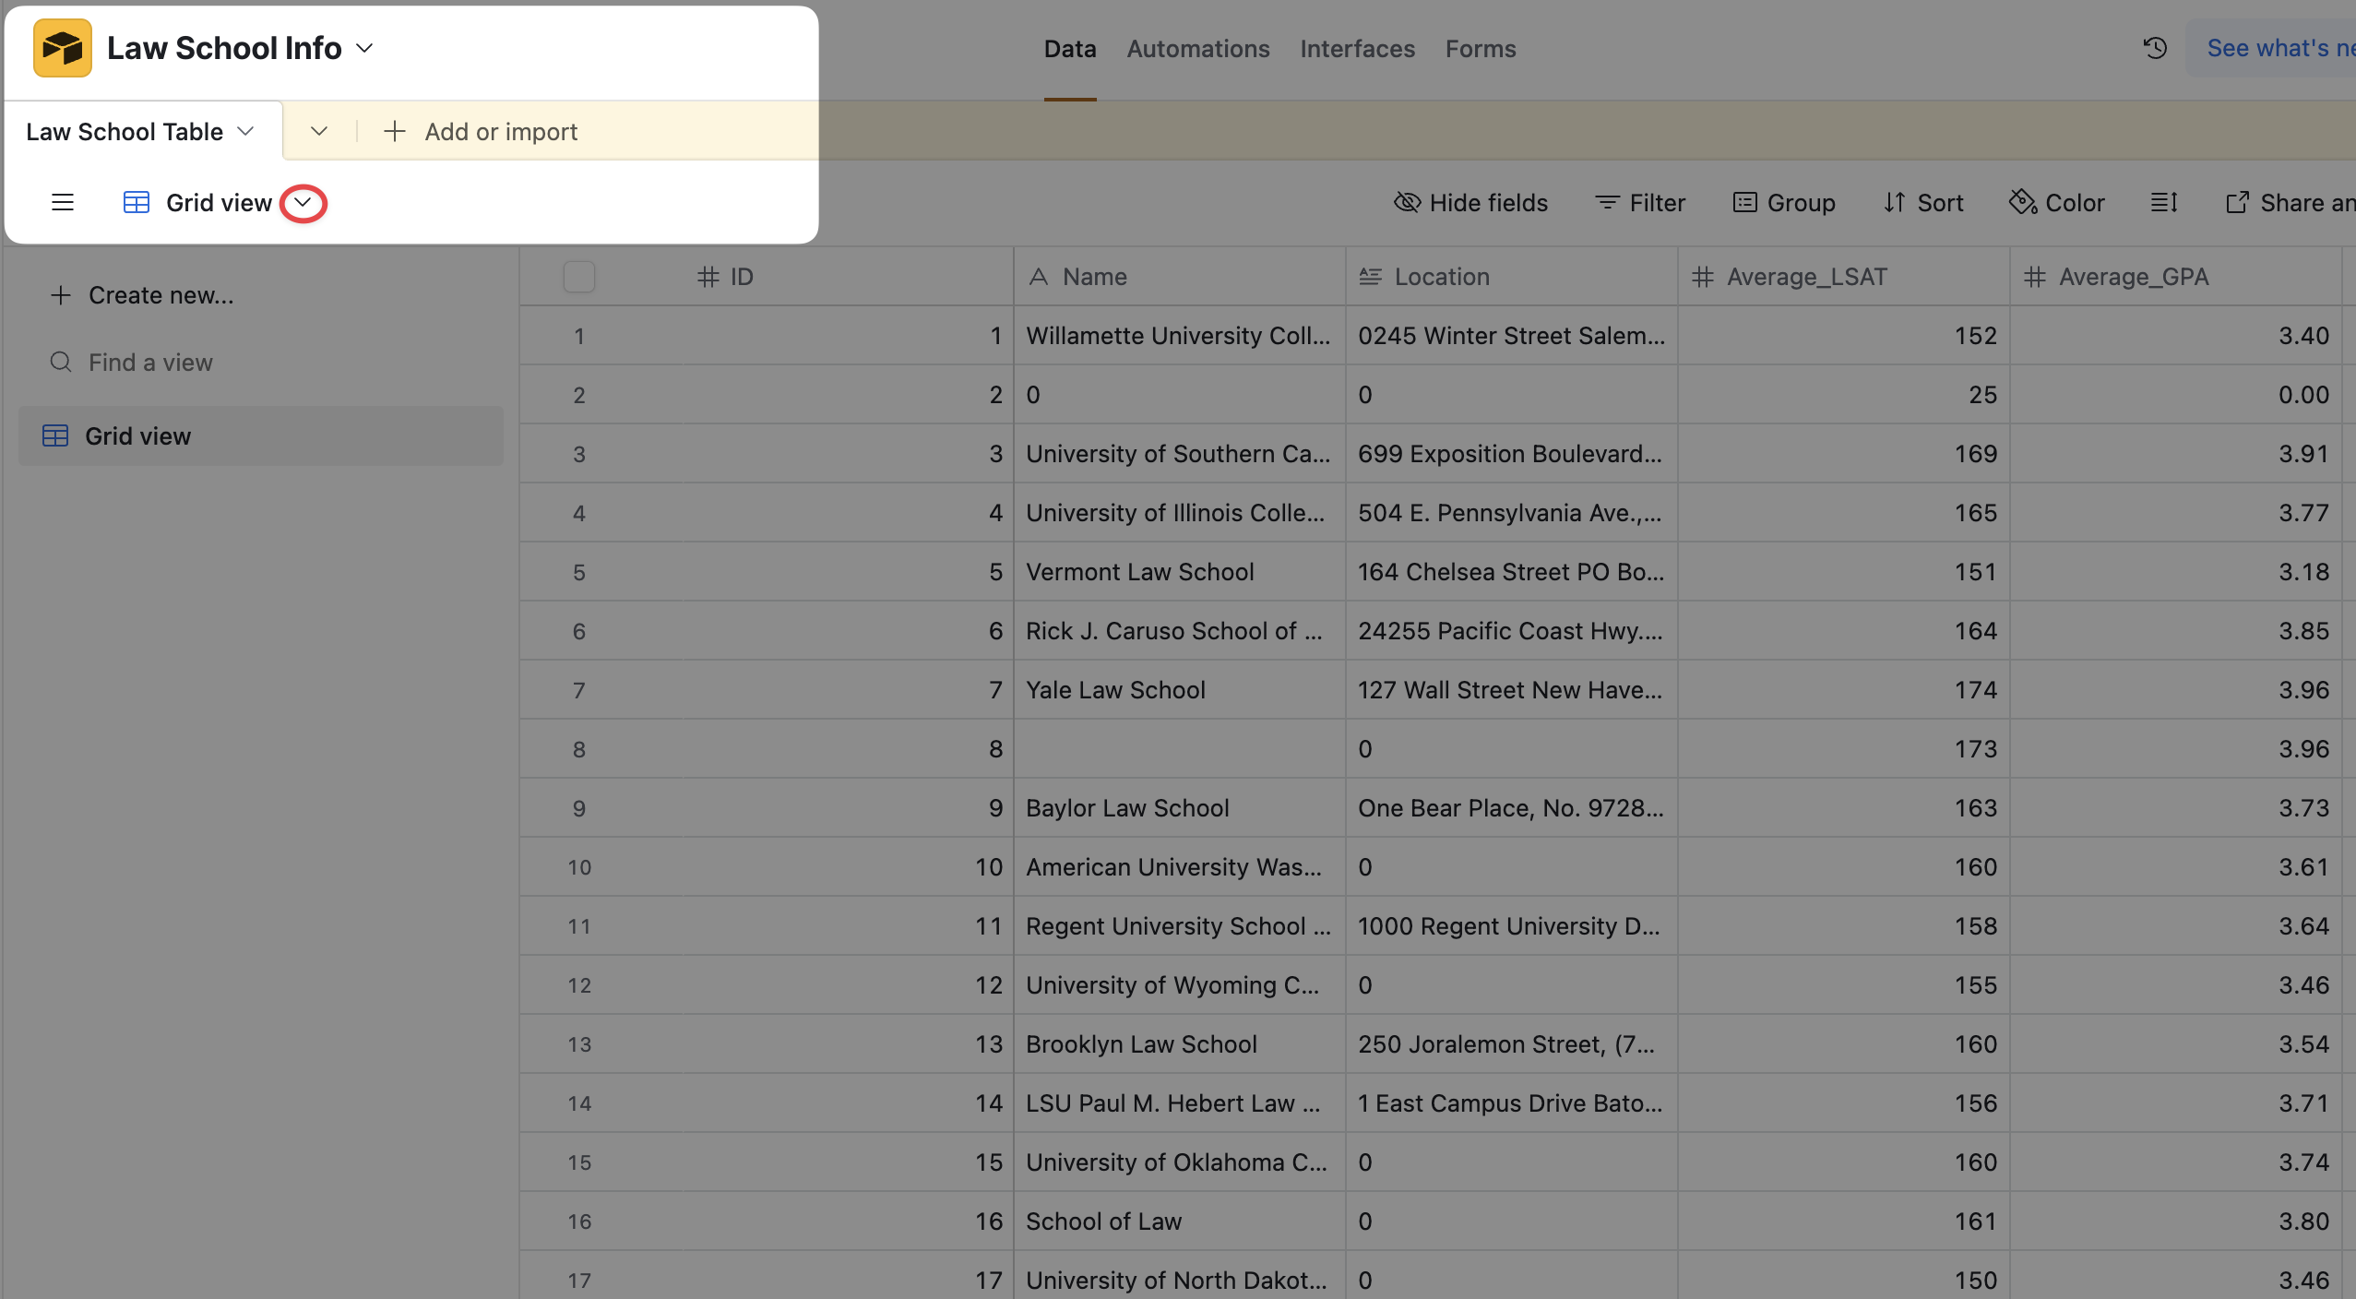Select the University of Southern Ca... cell

coord(1180,453)
